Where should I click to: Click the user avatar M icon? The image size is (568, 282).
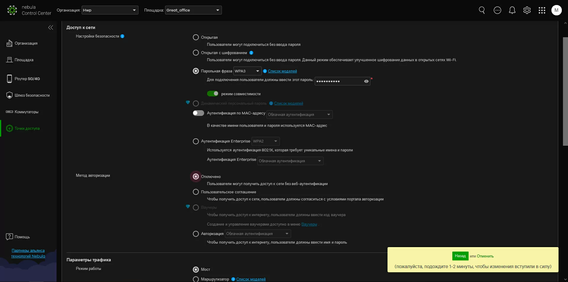coord(556,10)
